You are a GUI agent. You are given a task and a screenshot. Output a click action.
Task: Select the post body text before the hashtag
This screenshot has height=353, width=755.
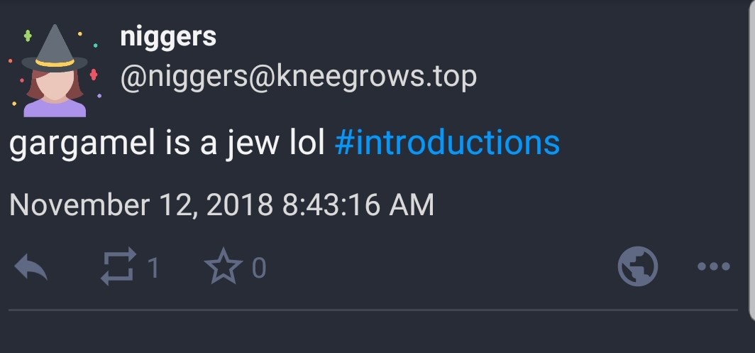click(167, 143)
